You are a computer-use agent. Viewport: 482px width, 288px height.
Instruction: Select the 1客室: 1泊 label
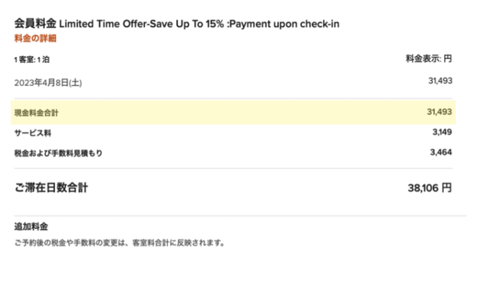pyautogui.click(x=32, y=60)
